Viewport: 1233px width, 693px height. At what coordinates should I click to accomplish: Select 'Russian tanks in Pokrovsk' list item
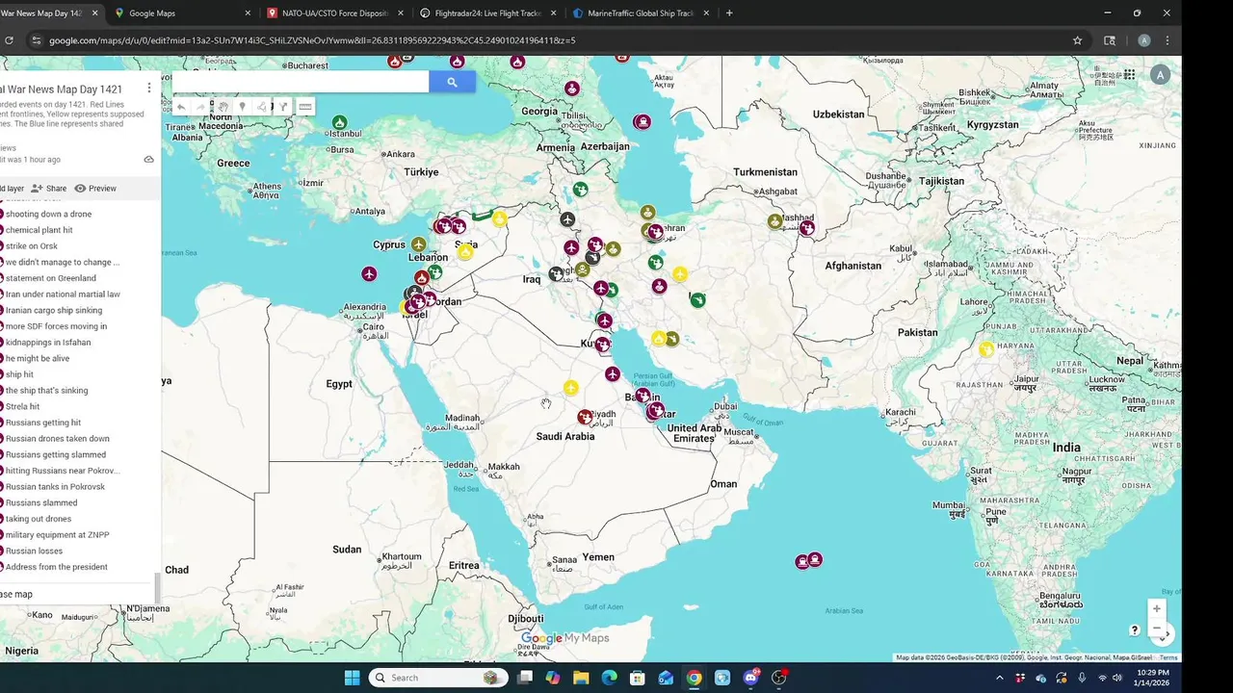(x=55, y=487)
